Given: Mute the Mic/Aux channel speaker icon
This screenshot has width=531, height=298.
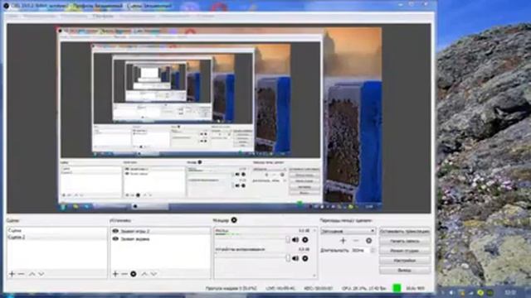Looking at the screenshot, I should click(295, 240).
